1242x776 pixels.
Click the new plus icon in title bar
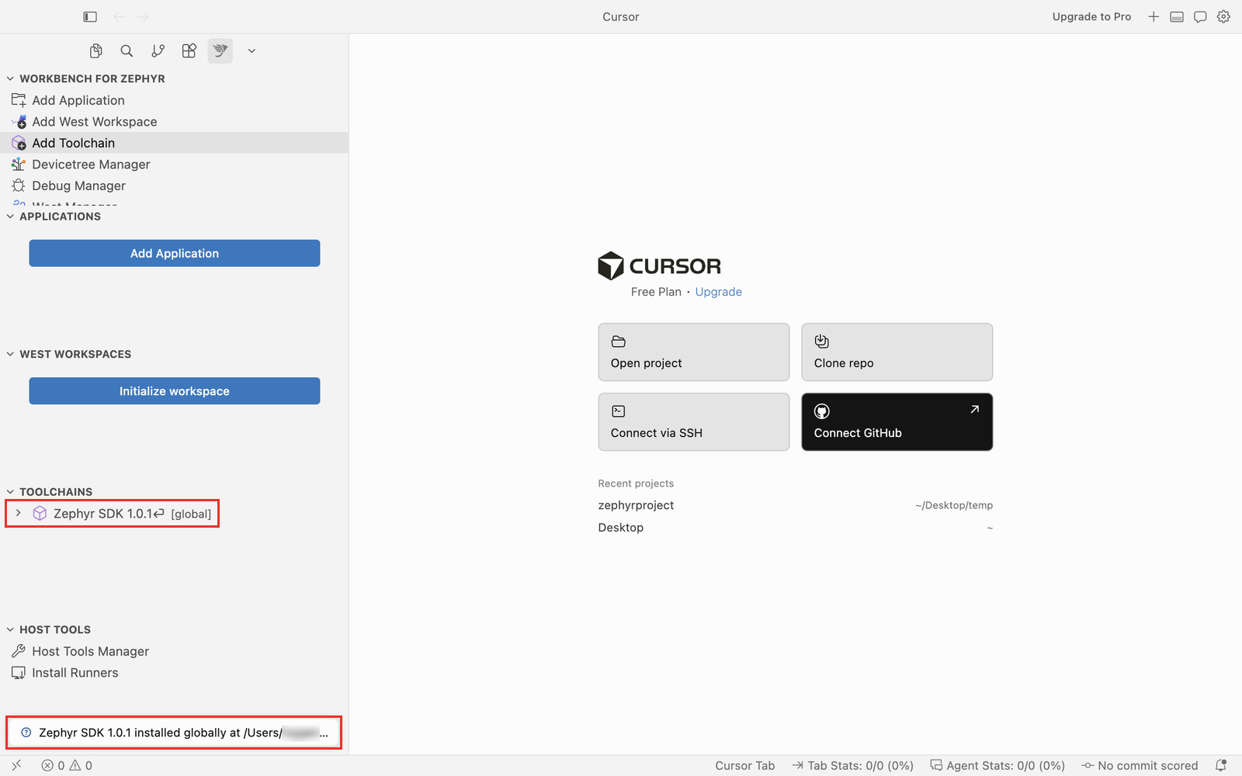coord(1154,16)
